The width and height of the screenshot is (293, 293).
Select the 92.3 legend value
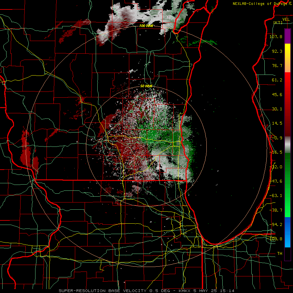click(x=277, y=51)
